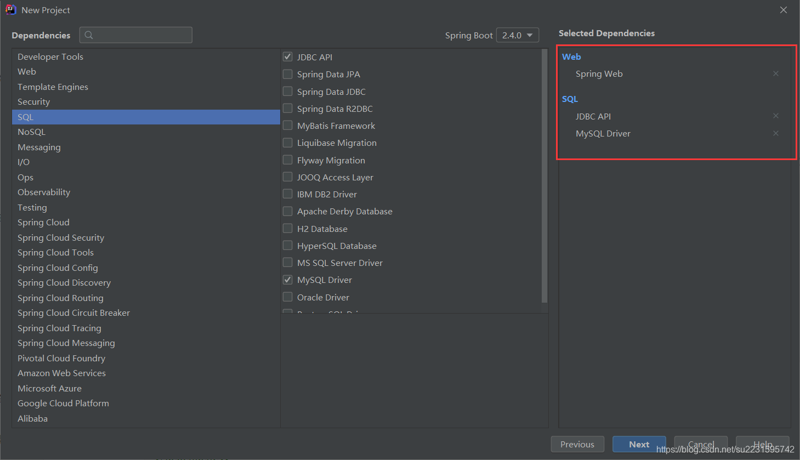This screenshot has width=800, height=460.
Task: Select MySQL Driver in Selected Dependencies panel
Action: coord(603,133)
